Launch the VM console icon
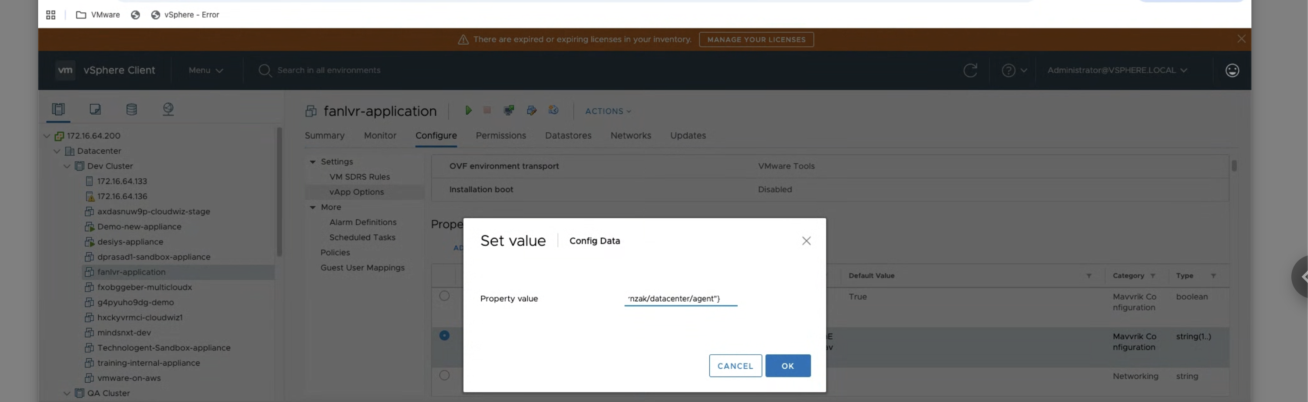This screenshot has width=1308, height=402. click(508, 110)
